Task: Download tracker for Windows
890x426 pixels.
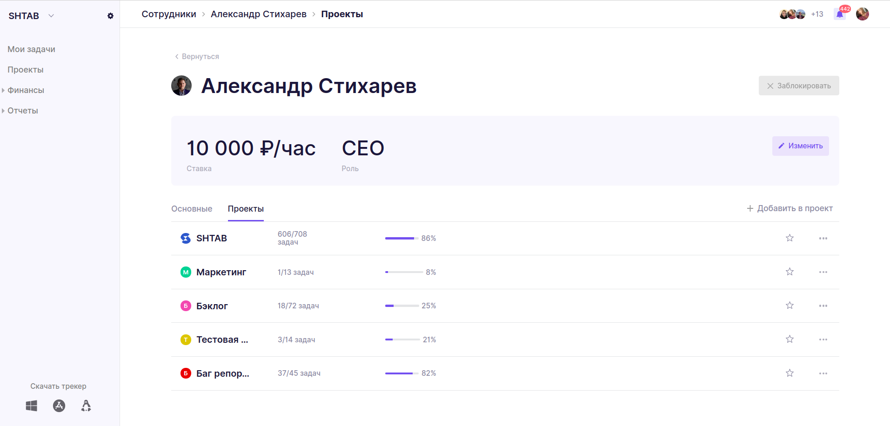Action: click(31, 406)
